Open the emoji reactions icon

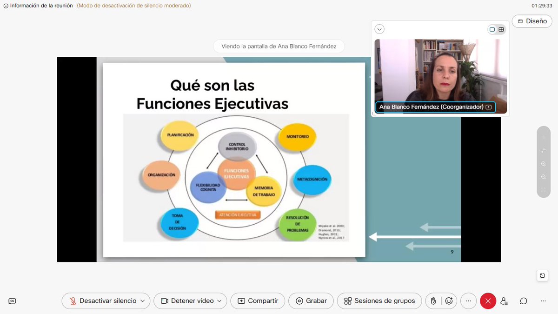point(449,301)
